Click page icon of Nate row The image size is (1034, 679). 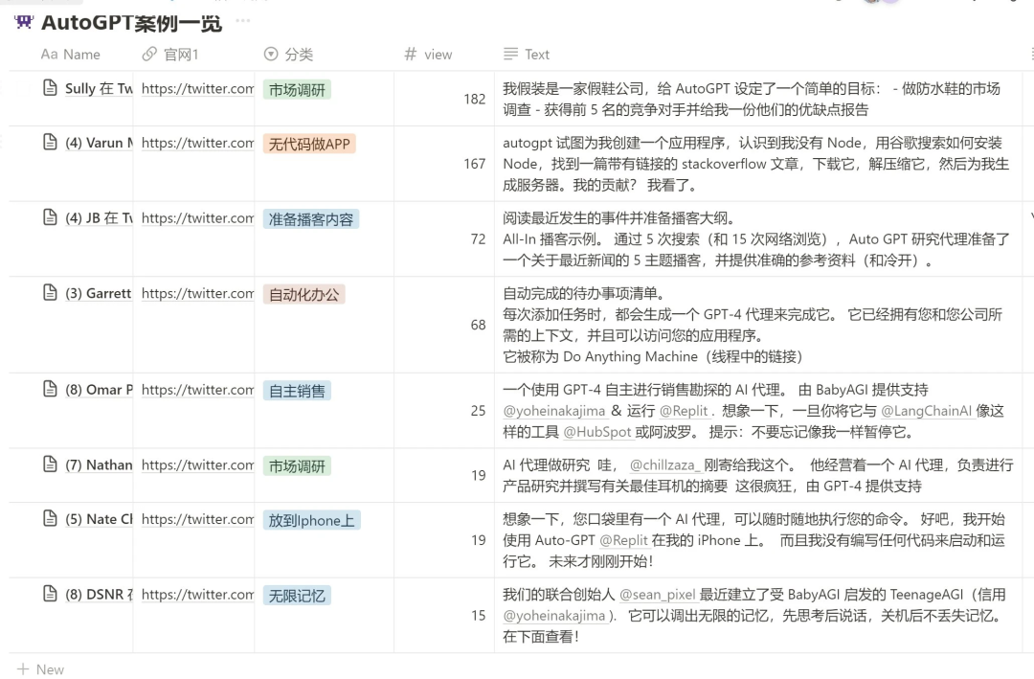pyautogui.click(x=50, y=518)
